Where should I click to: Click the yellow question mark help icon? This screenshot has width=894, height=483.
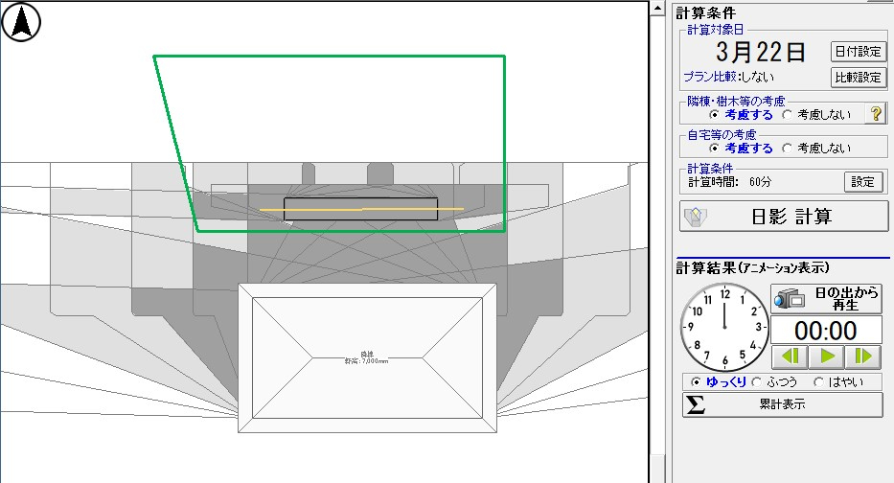[874, 114]
